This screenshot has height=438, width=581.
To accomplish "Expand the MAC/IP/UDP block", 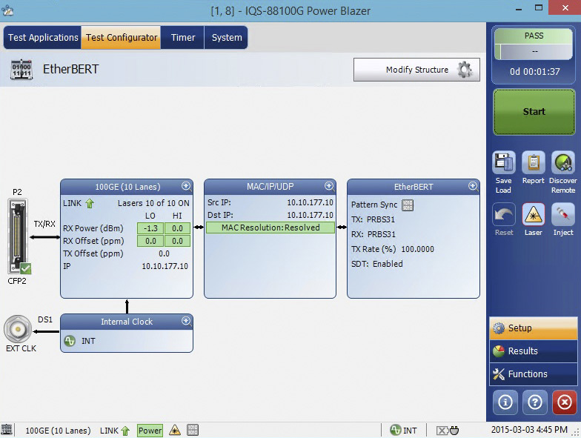I will coord(329,186).
